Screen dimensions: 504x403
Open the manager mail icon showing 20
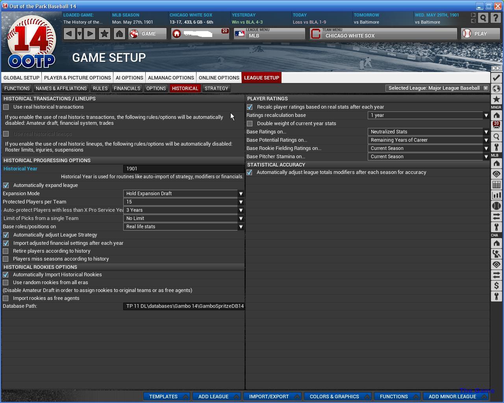pyautogui.click(x=496, y=126)
